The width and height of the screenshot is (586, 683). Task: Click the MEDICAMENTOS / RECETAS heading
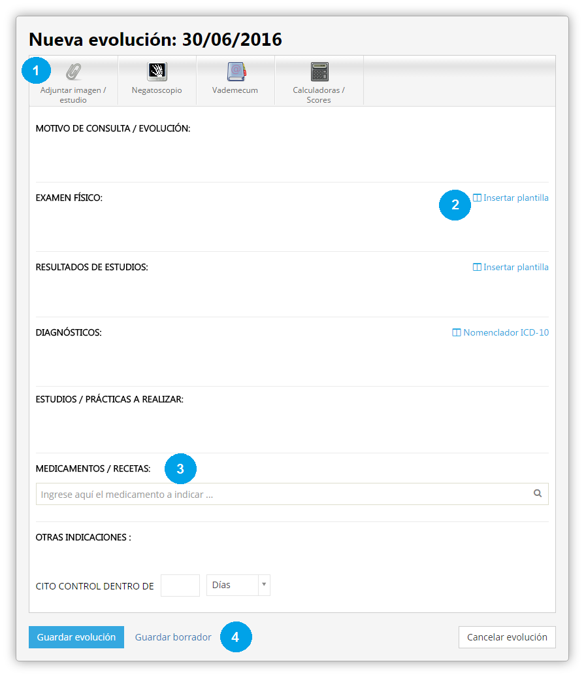[x=93, y=468]
